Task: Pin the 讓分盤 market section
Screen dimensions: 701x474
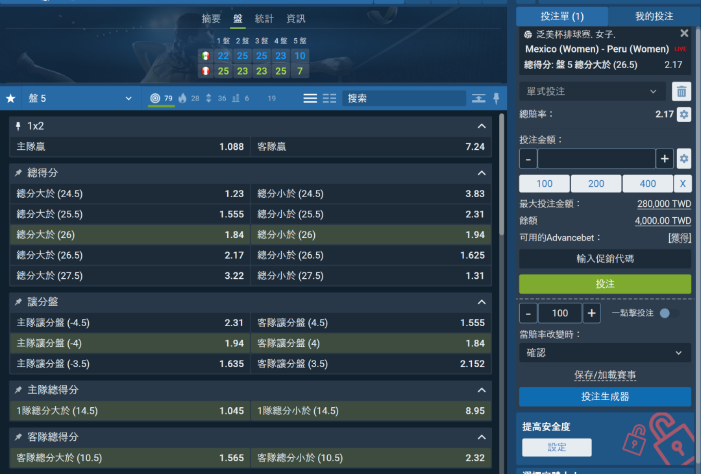Action: [x=18, y=302]
